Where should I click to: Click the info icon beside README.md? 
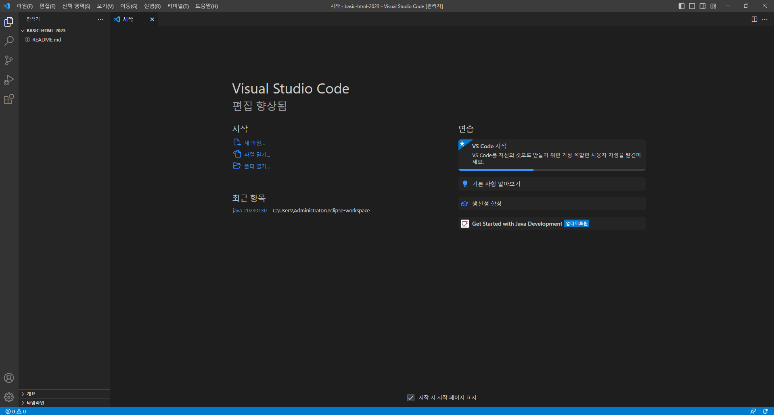coord(27,39)
